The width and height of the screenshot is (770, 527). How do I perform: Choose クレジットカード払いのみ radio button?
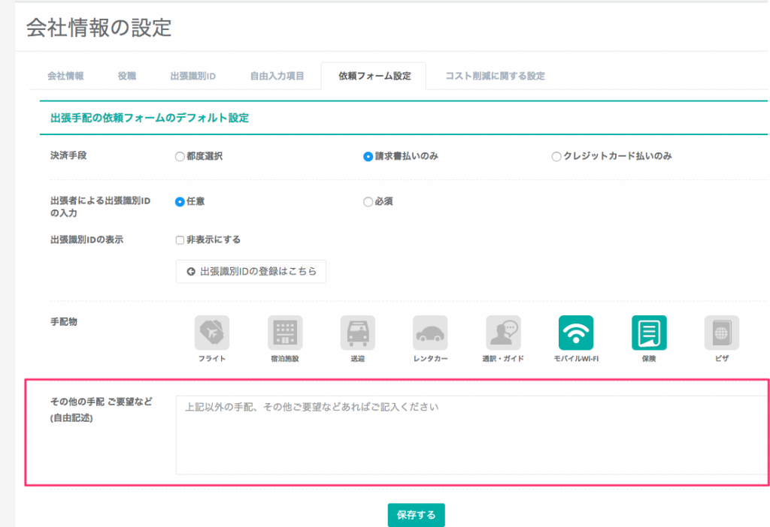pos(556,157)
